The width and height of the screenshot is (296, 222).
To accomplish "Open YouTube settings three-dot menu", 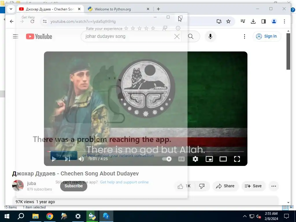I will (245, 36).
